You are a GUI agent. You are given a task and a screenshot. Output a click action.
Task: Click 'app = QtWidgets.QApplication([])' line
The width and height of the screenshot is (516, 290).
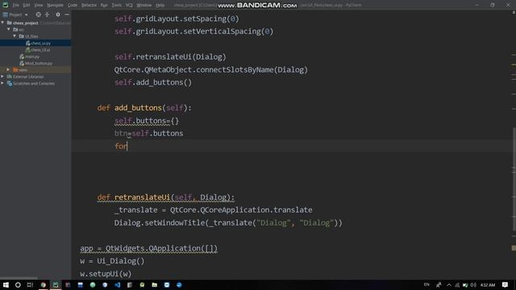[x=148, y=248]
